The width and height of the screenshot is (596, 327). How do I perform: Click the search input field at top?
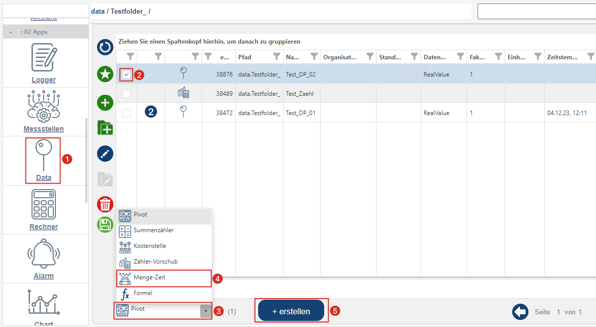coord(536,11)
